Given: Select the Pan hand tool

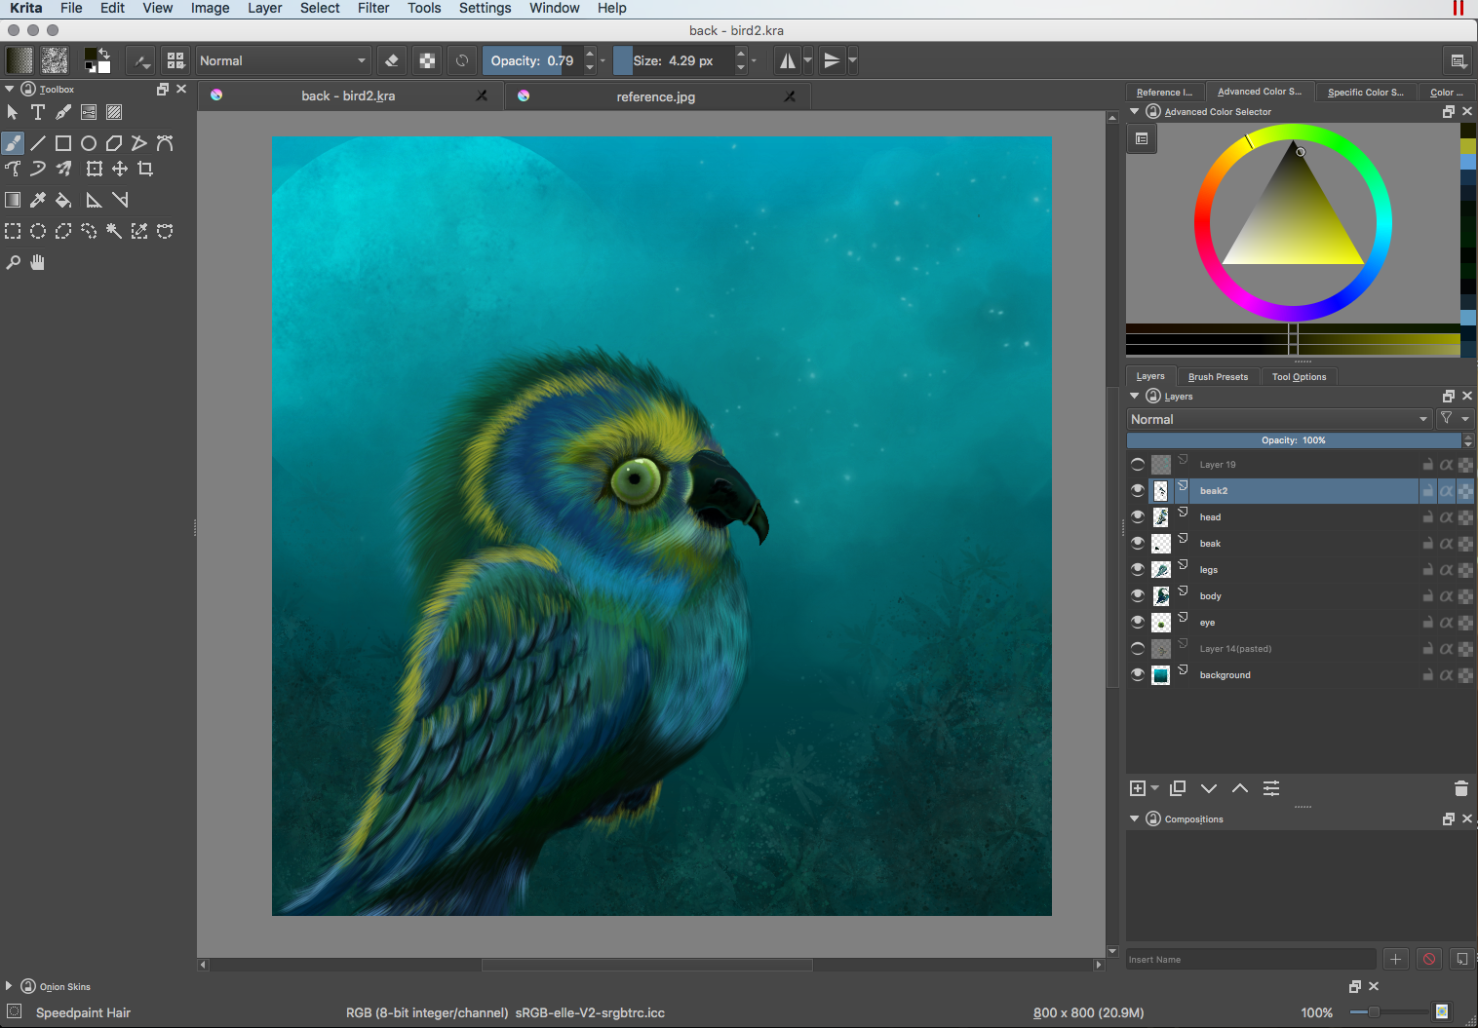Looking at the screenshot, I should (38, 262).
